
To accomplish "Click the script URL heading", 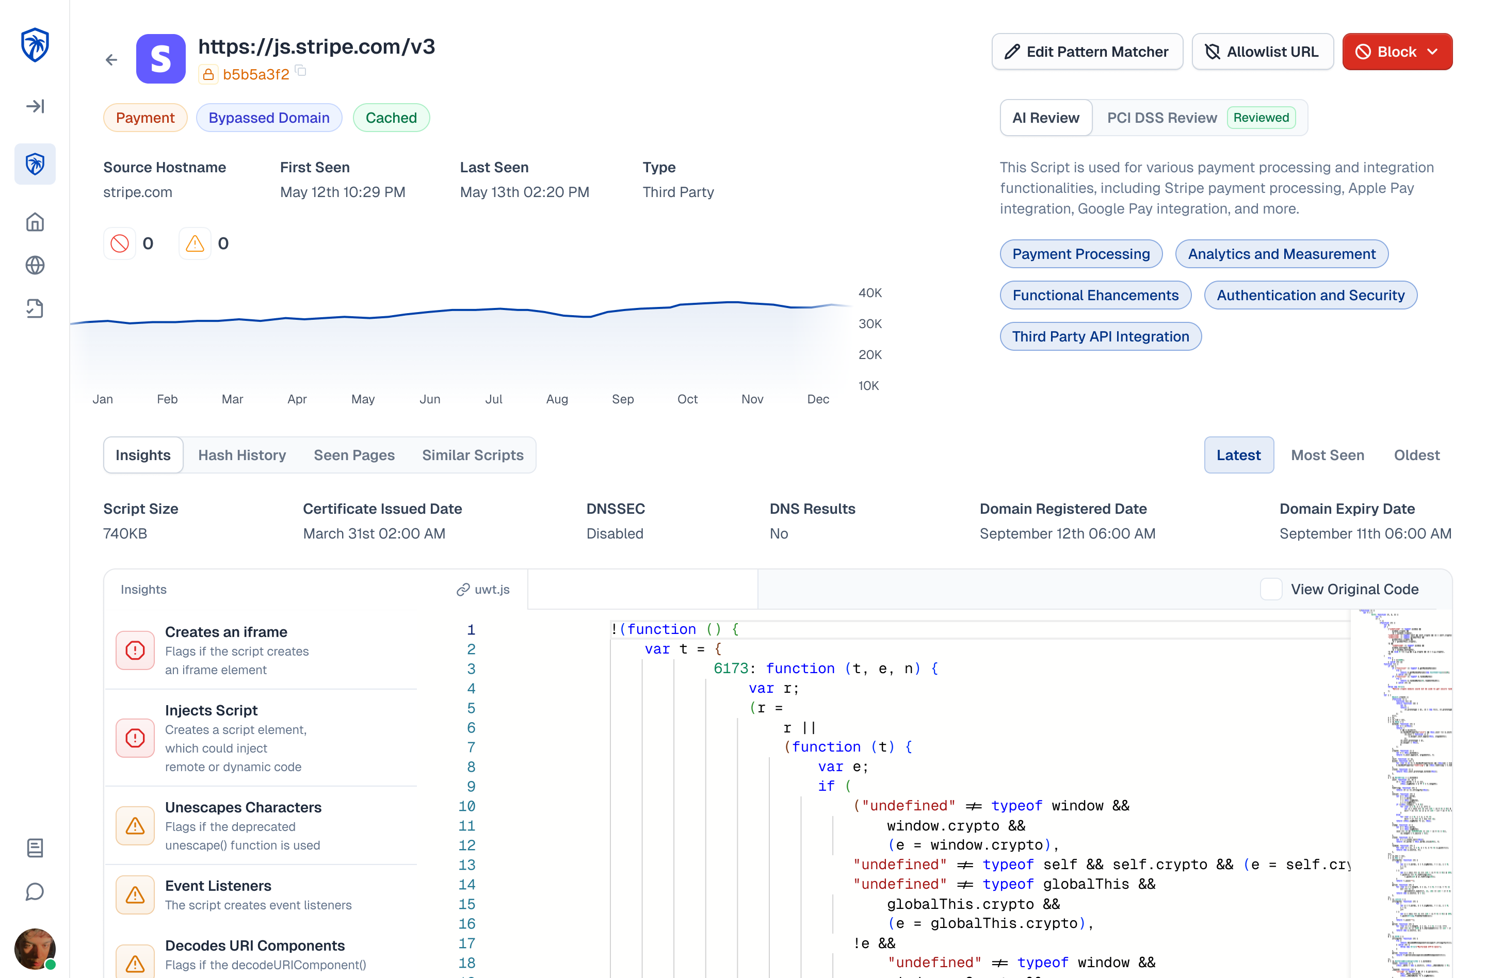I will click(317, 47).
